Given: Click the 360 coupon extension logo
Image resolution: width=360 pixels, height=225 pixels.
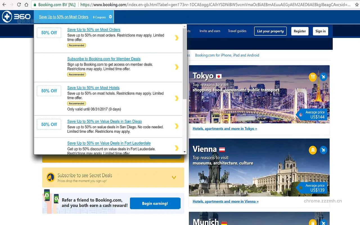Looking at the screenshot, I should [16, 17].
